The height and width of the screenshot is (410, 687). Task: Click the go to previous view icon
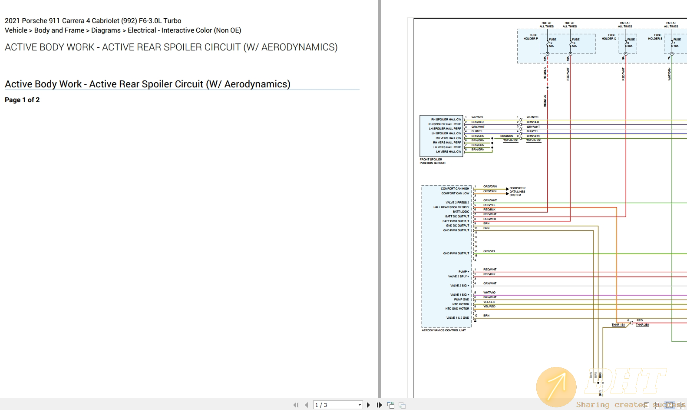(x=391, y=405)
